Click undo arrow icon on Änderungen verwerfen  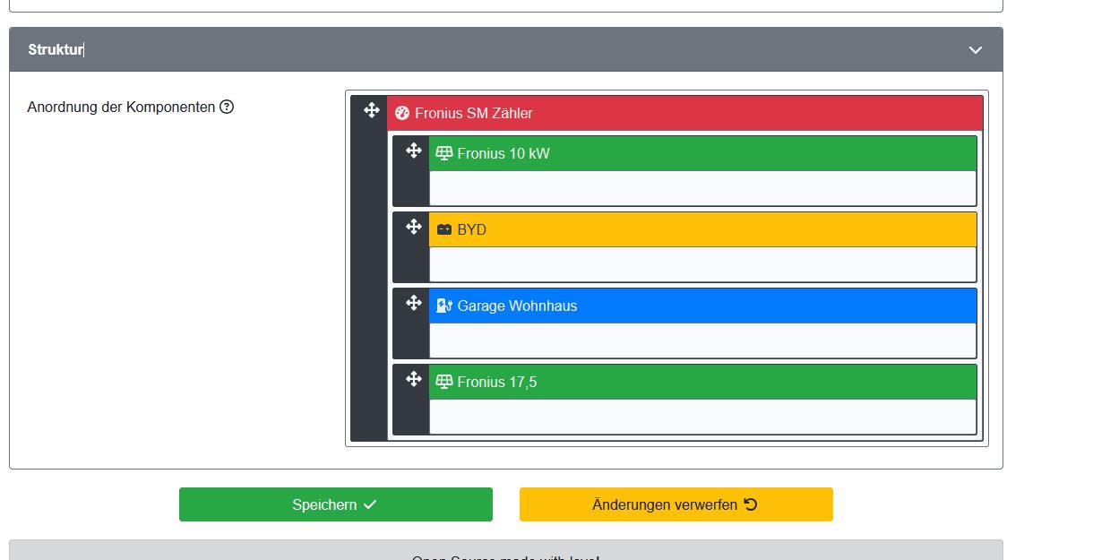pos(751,504)
